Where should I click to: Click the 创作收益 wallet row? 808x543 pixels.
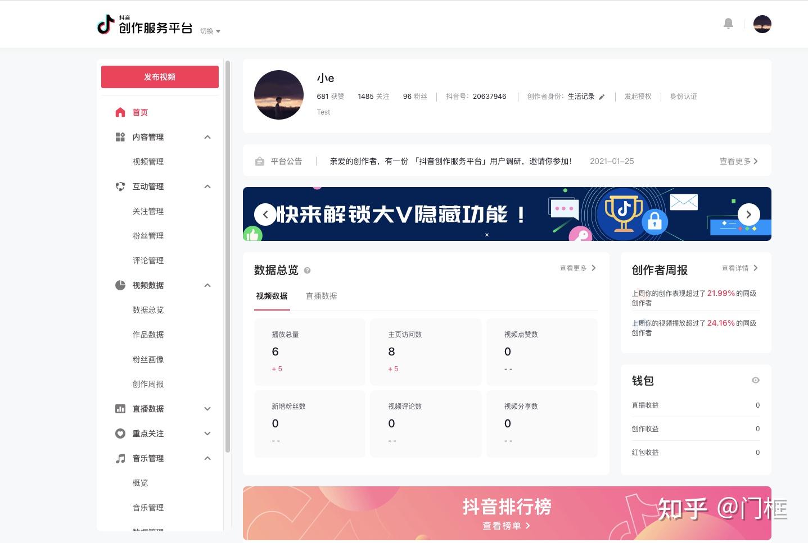696,429
